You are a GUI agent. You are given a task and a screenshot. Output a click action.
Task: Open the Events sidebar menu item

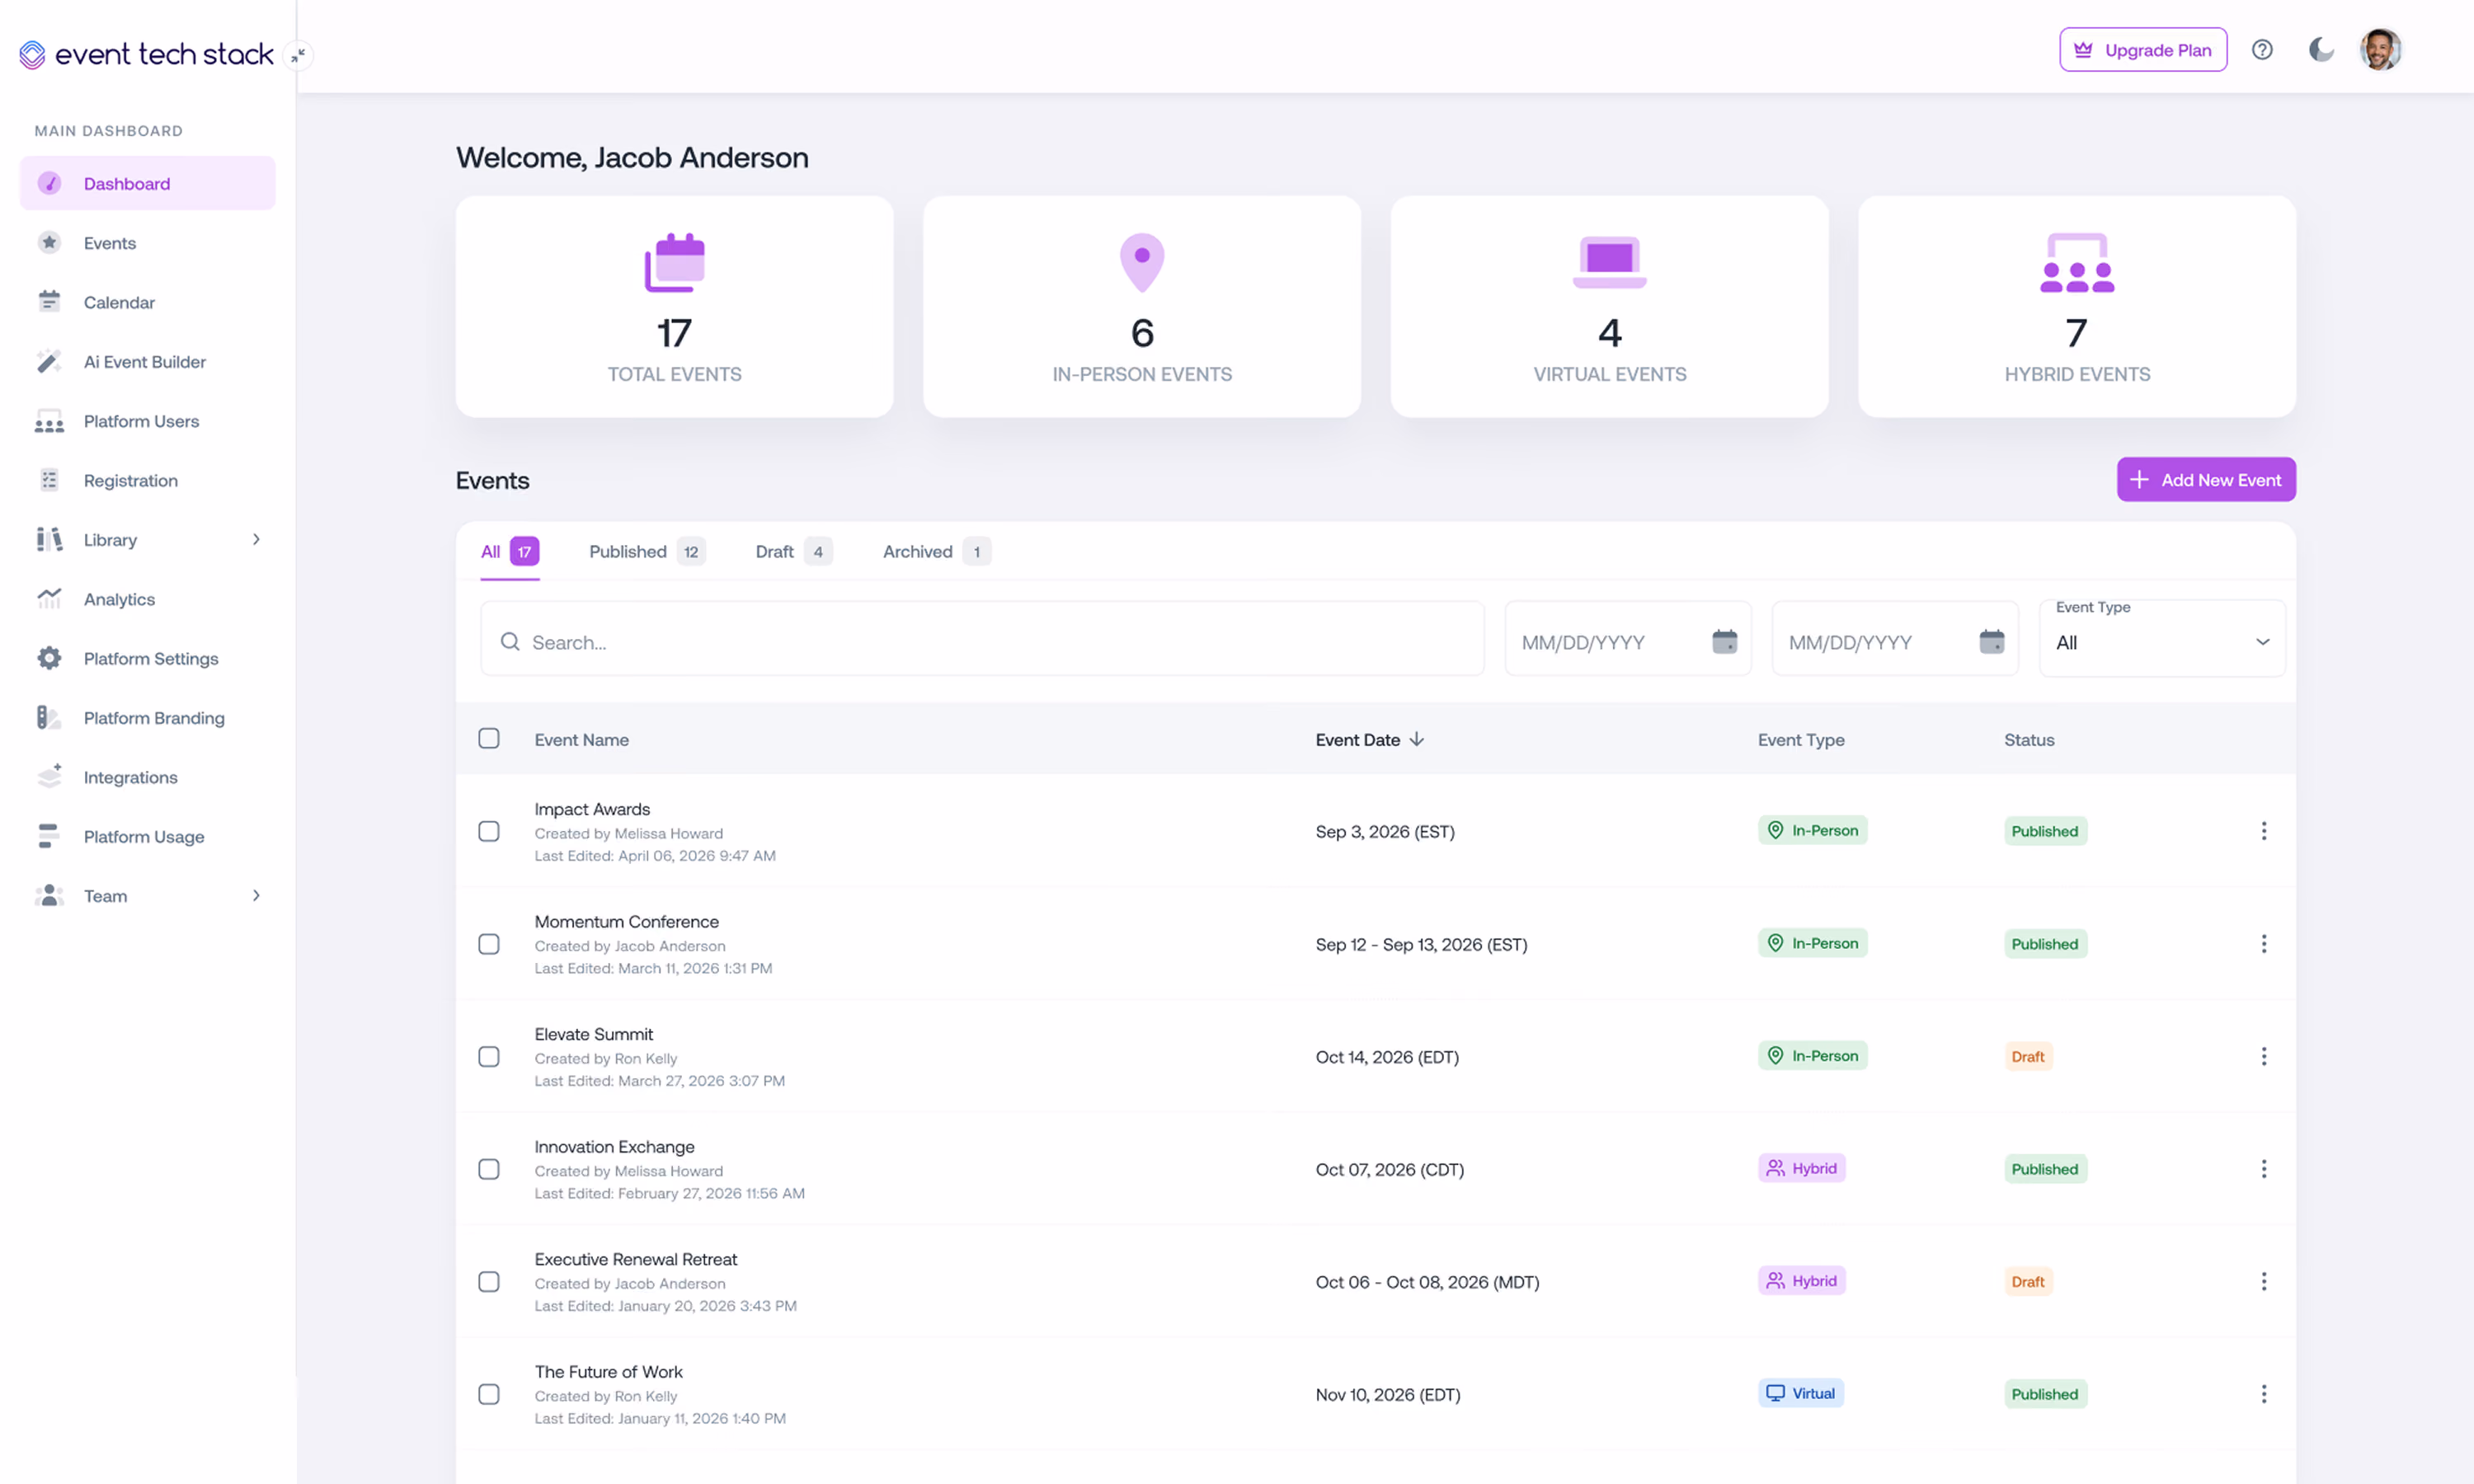[x=147, y=242]
